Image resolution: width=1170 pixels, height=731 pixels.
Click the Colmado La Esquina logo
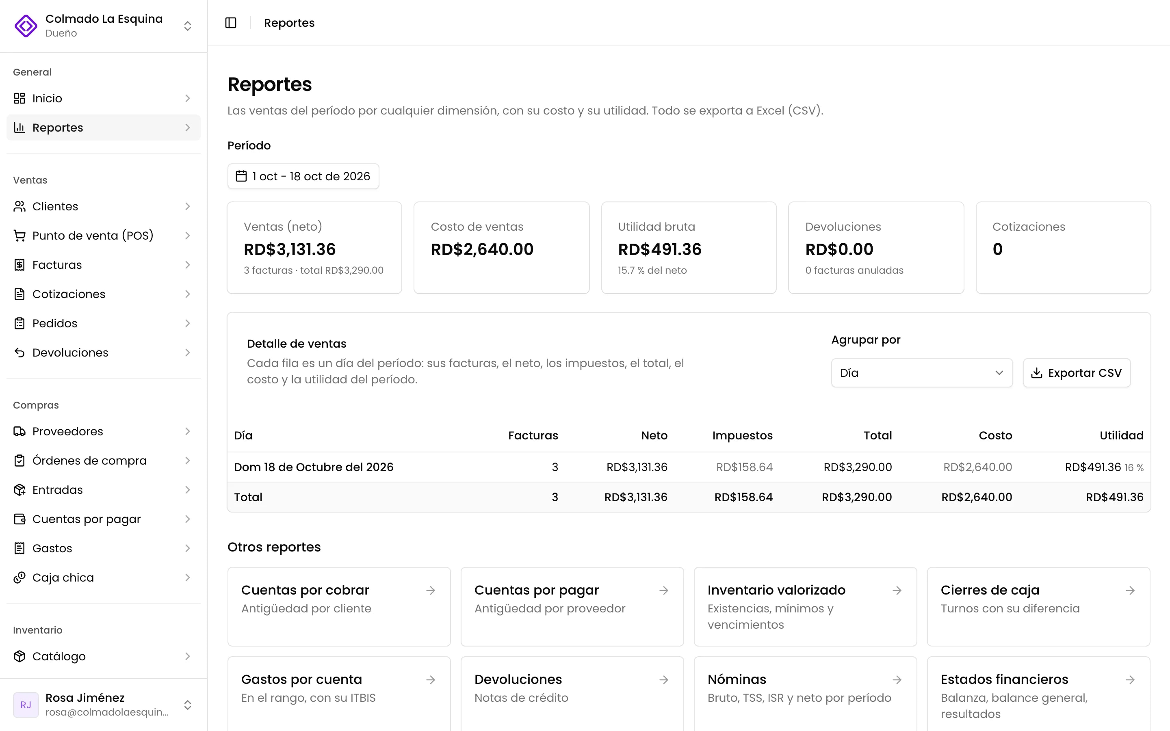(x=26, y=26)
